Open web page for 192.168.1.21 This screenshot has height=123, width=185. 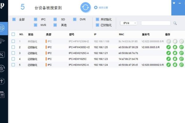pyautogui.click(x=182, y=53)
